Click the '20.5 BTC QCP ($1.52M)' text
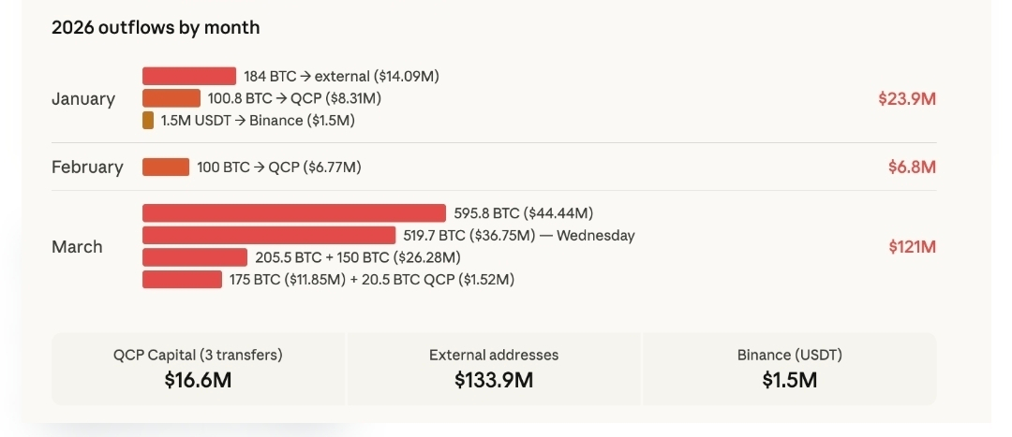This screenshot has height=437, width=1012. coord(438,280)
